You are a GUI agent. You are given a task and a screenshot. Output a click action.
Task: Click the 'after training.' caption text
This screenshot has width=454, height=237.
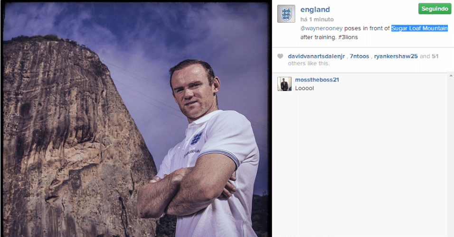318,37
